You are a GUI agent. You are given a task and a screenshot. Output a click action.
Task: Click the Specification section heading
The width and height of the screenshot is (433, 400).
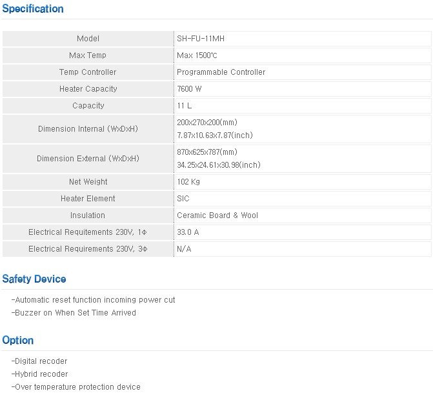(x=33, y=9)
